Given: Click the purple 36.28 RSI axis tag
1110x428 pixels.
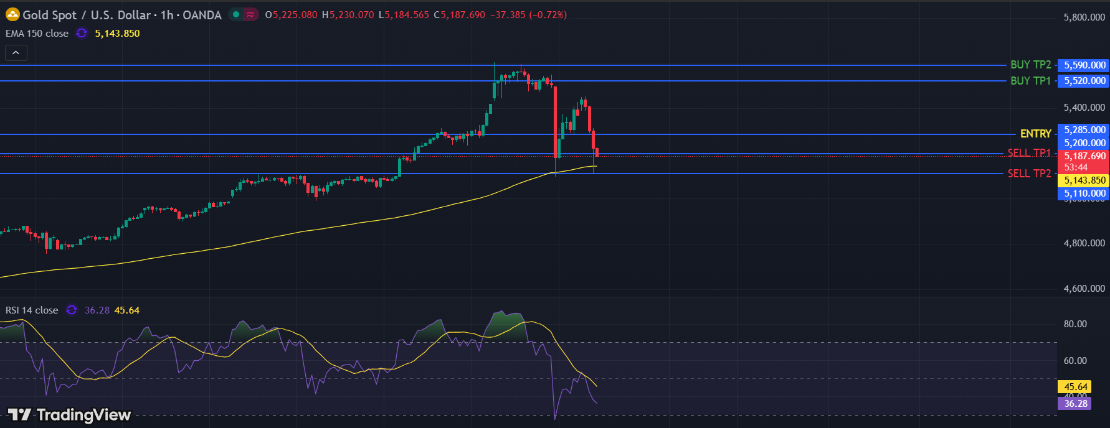Looking at the screenshot, I should pos(1075,404).
